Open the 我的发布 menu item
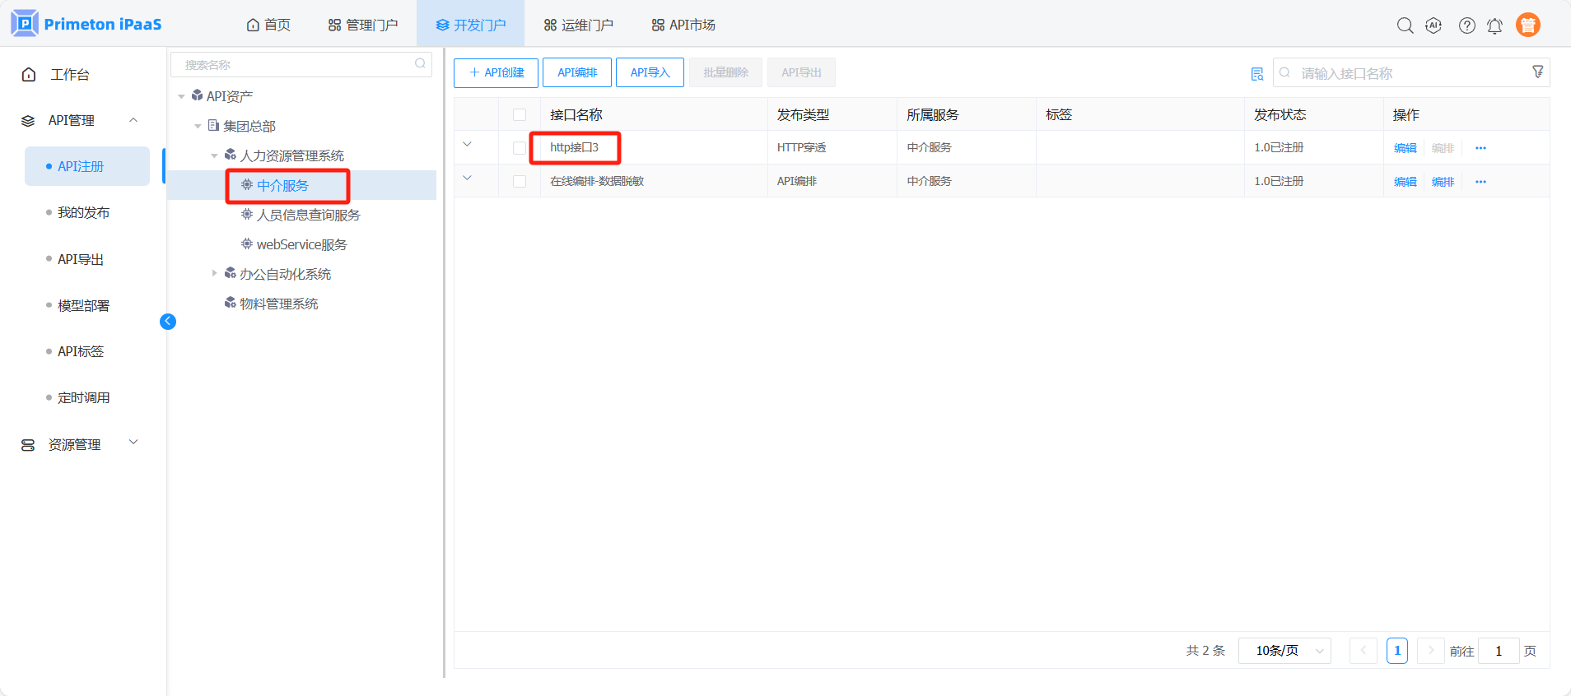1571x696 pixels. (x=83, y=212)
